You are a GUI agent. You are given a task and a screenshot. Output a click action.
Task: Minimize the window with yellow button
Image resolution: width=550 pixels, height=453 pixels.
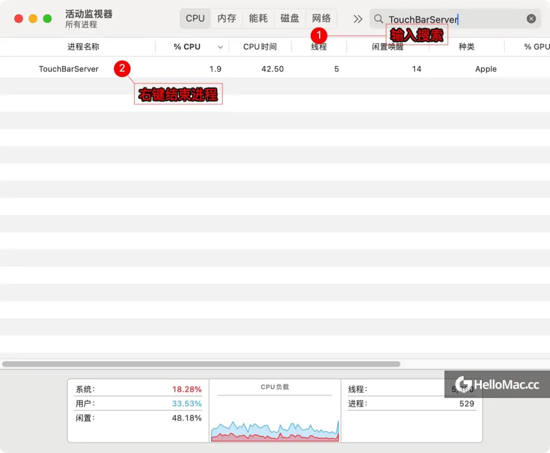tap(33, 19)
